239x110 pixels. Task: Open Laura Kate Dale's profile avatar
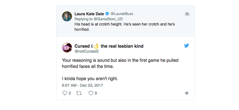(67, 16)
